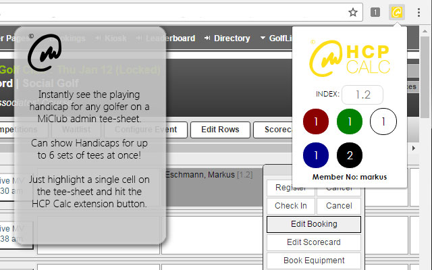
Task: Click the bookmark star icon in address bar
Action: tap(353, 12)
